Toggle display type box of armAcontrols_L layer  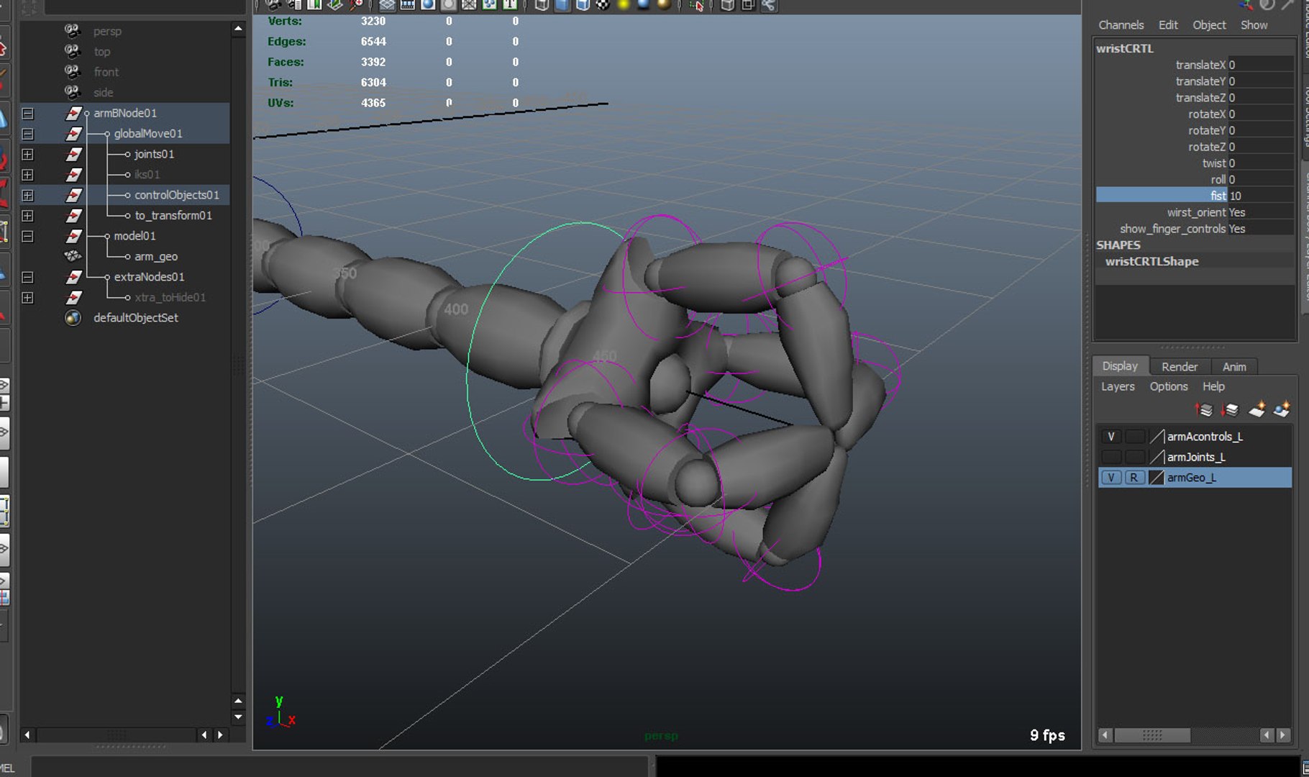(1134, 437)
